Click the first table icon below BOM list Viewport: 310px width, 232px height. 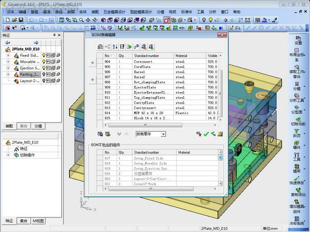pyautogui.click(x=100, y=134)
